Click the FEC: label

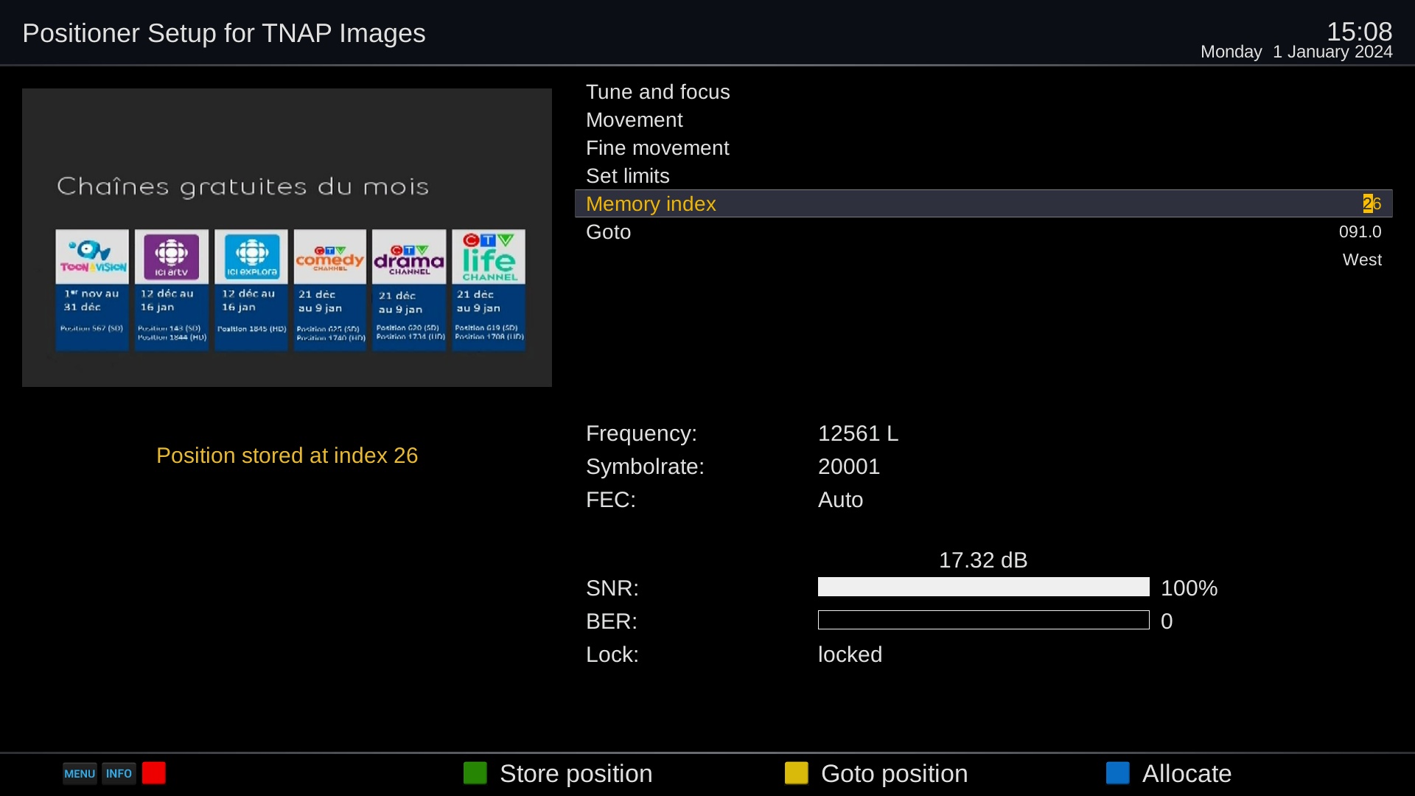coord(611,500)
